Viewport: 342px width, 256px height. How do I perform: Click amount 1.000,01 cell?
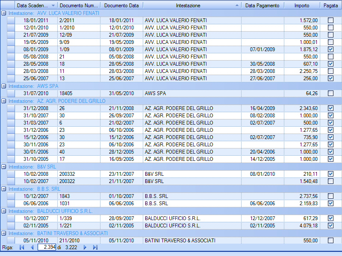point(302,42)
